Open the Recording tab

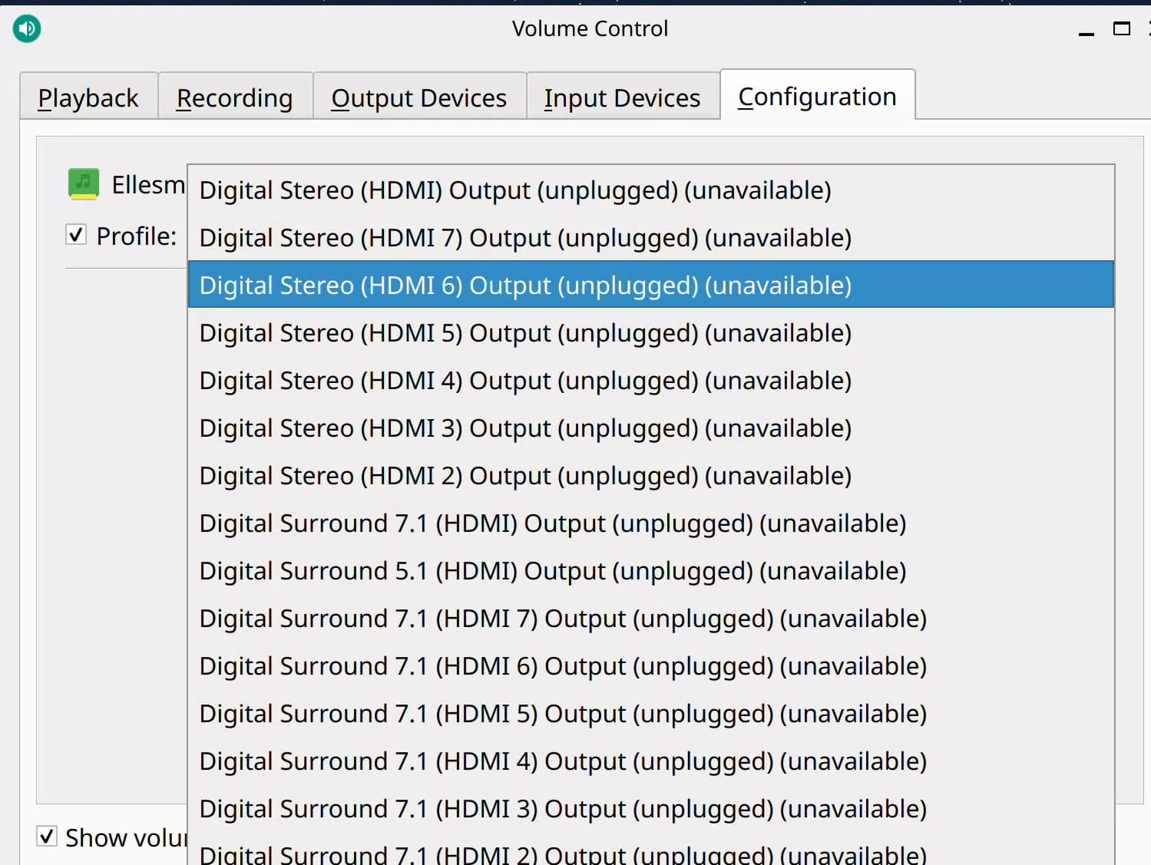click(234, 98)
